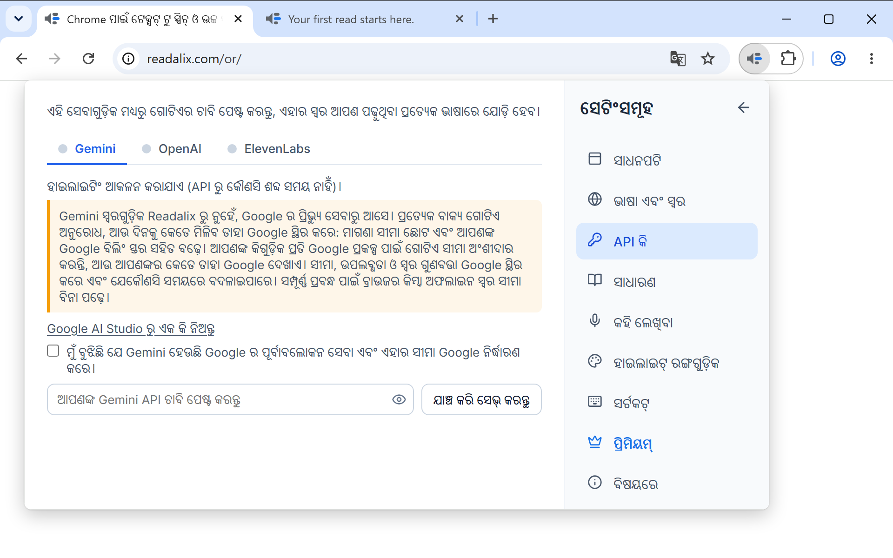The width and height of the screenshot is (893, 558).
Task: Open the toolbar (ସାଧନପଟି) settings section
Action: 666,160
